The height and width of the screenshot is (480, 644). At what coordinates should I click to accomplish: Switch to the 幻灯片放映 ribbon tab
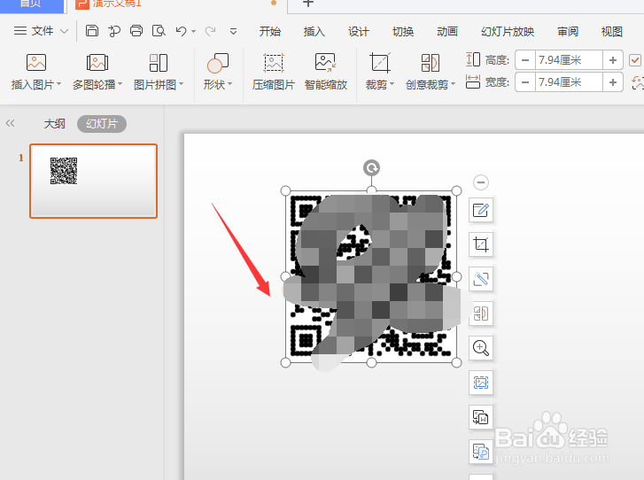(x=508, y=32)
